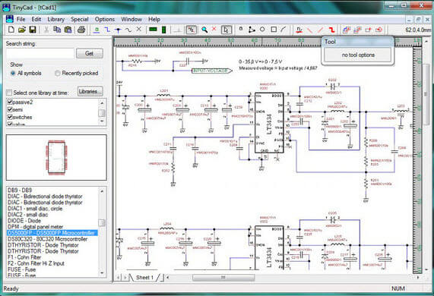434x296 pixels.
Task: Click the symbol preview thumbnail
Action: click(56, 158)
